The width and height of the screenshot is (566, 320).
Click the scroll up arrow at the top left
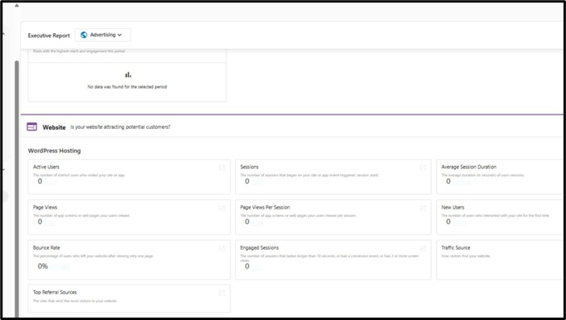tap(17, 6)
